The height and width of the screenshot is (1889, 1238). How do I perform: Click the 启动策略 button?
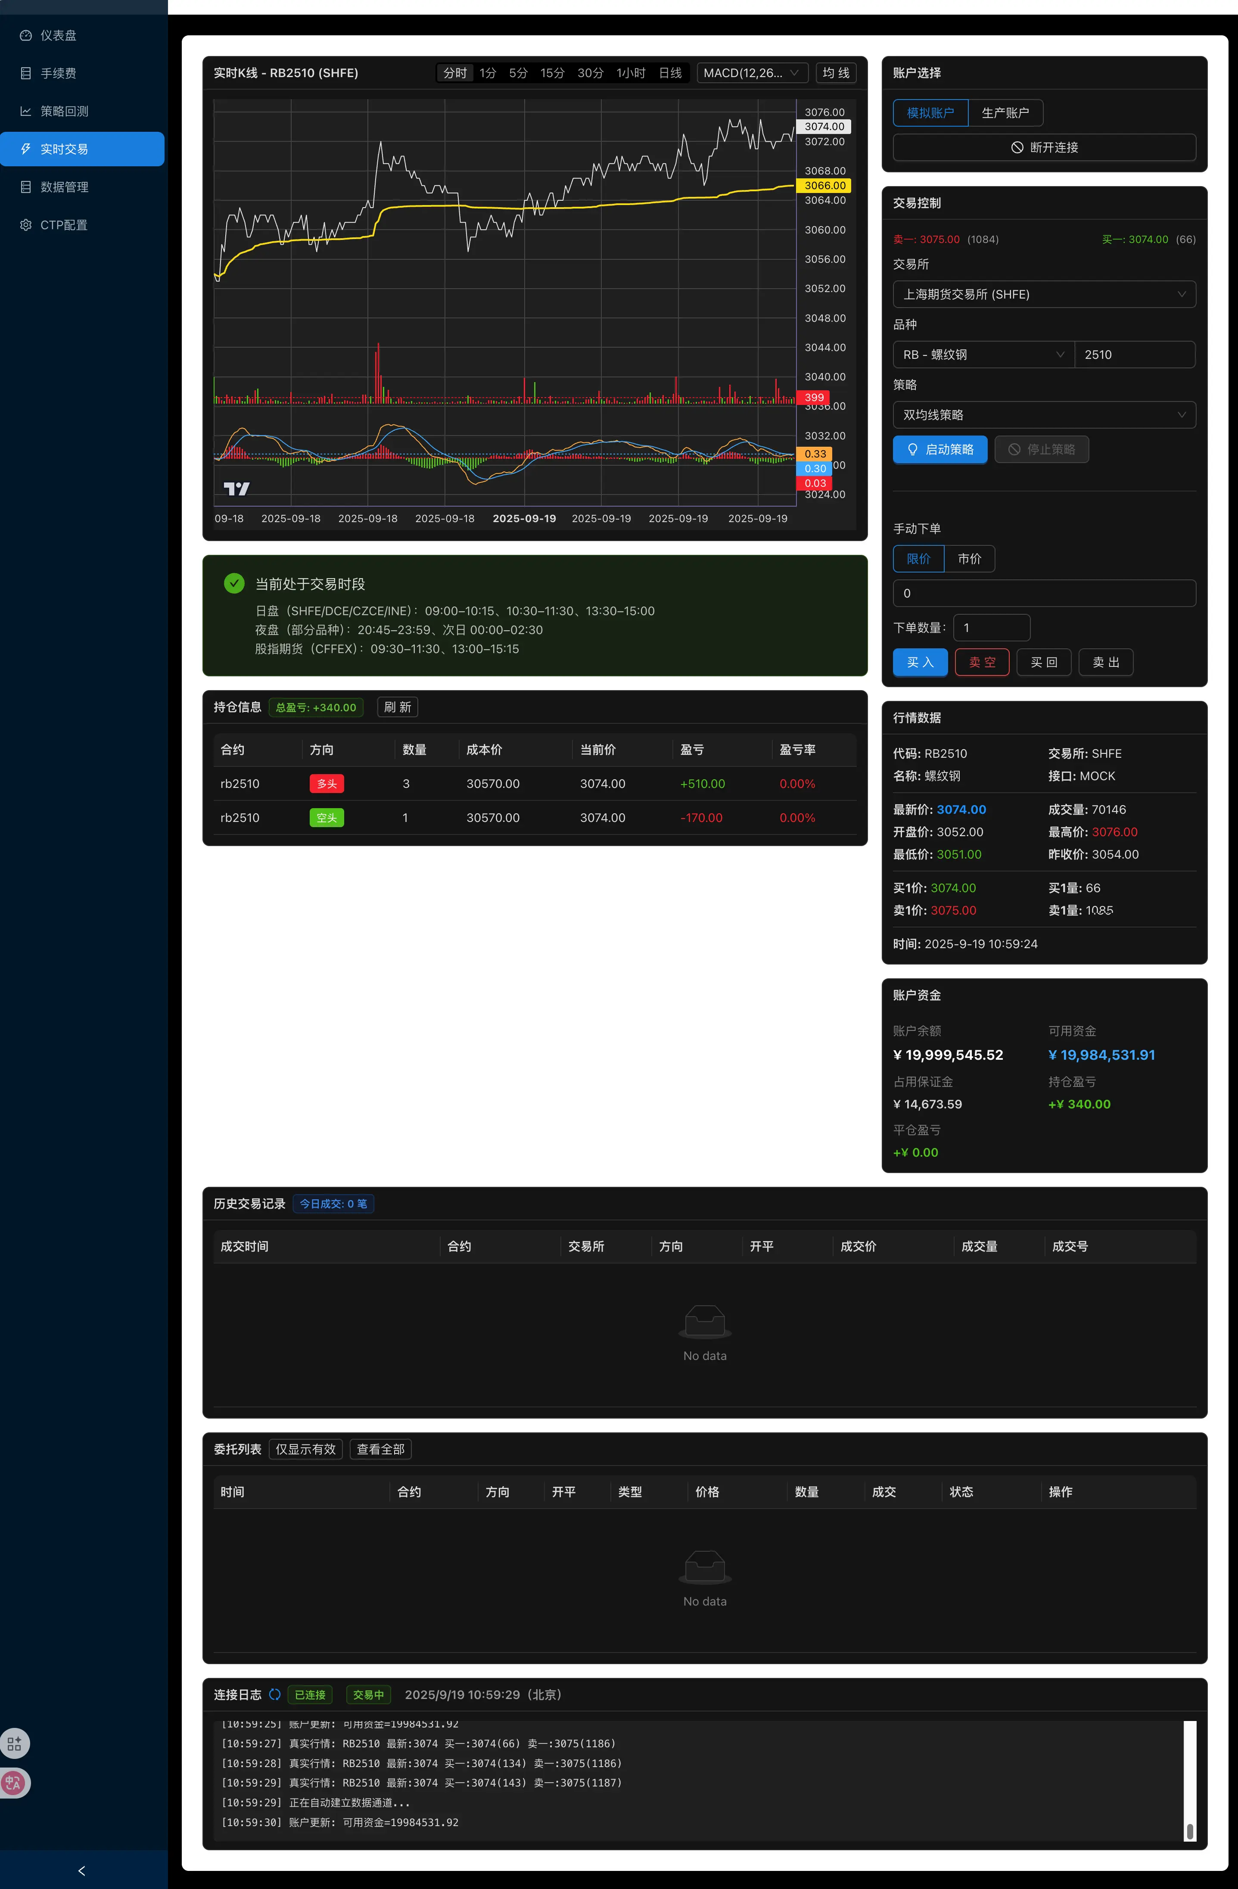(x=939, y=449)
